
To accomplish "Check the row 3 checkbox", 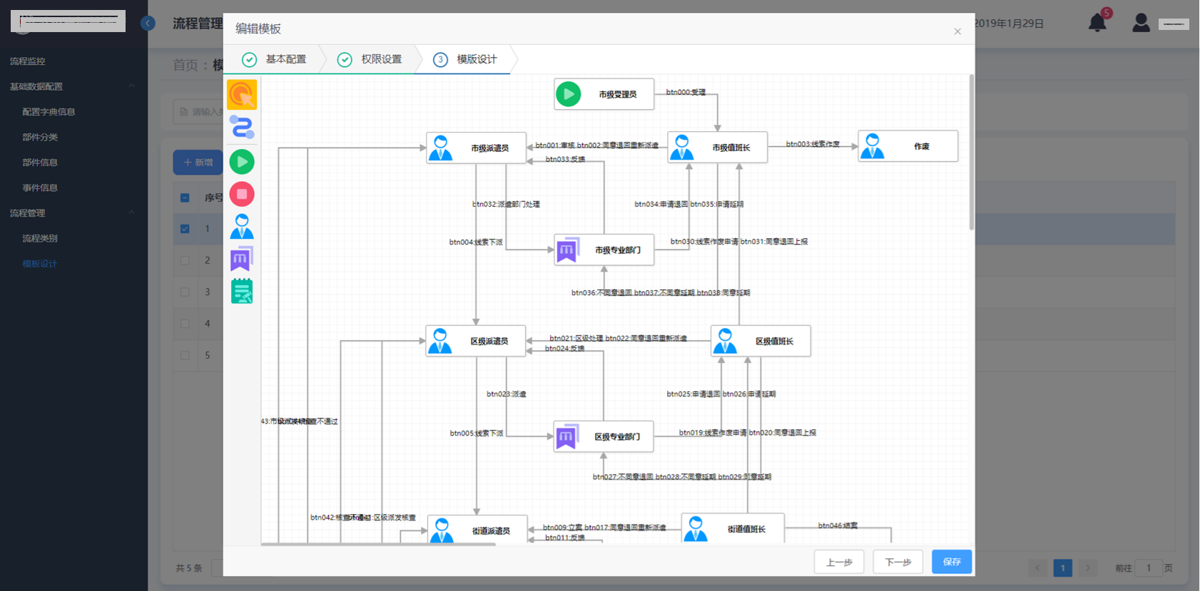I will [x=185, y=292].
